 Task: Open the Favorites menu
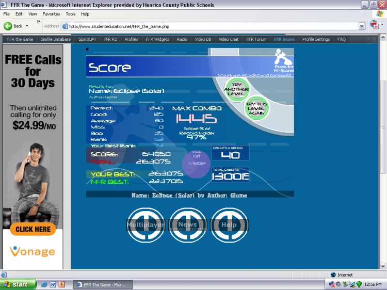click(x=51, y=14)
